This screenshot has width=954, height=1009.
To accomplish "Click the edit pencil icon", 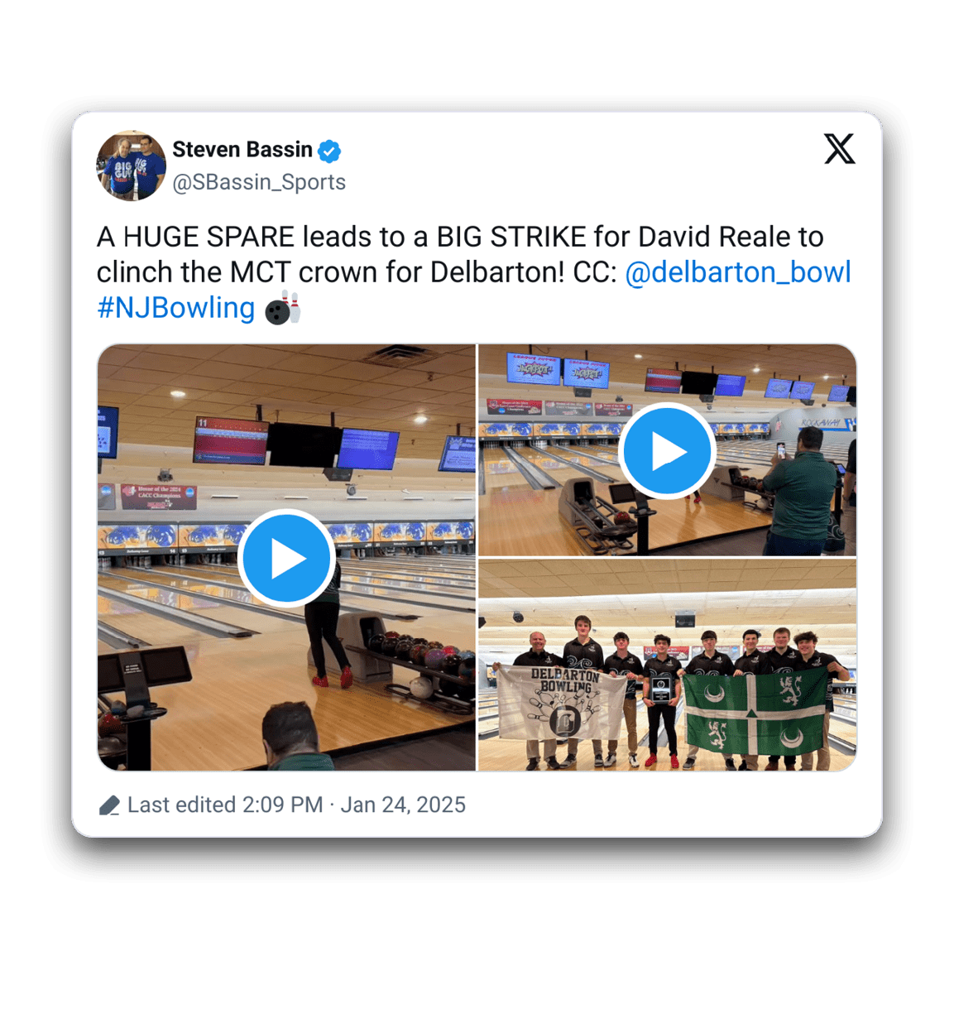I will (109, 805).
